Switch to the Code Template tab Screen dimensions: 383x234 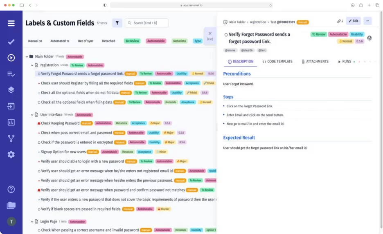(x=277, y=62)
